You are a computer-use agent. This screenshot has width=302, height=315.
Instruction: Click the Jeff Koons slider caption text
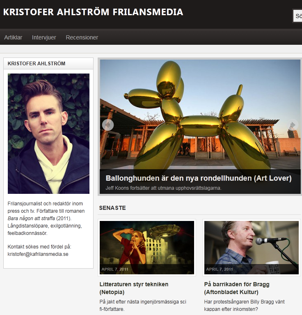pos(163,188)
